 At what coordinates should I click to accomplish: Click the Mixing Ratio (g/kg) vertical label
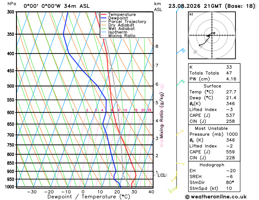162,115
